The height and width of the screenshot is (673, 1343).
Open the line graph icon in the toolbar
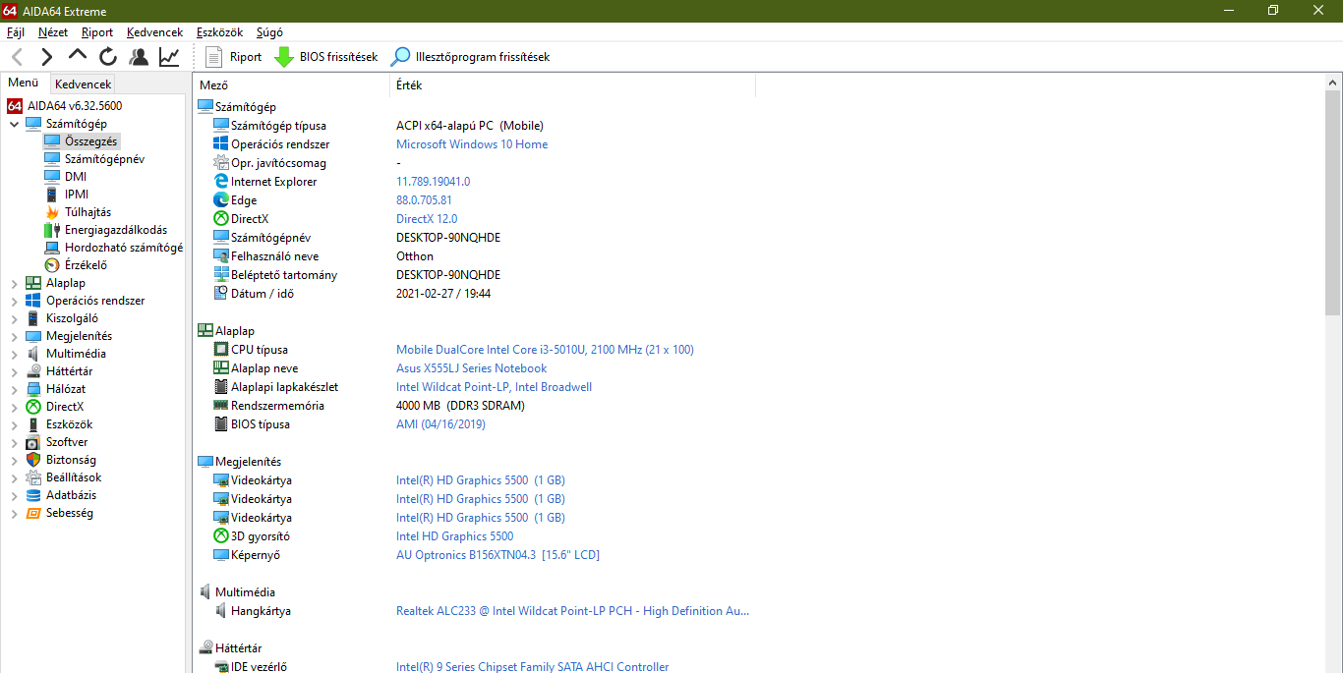(169, 57)
